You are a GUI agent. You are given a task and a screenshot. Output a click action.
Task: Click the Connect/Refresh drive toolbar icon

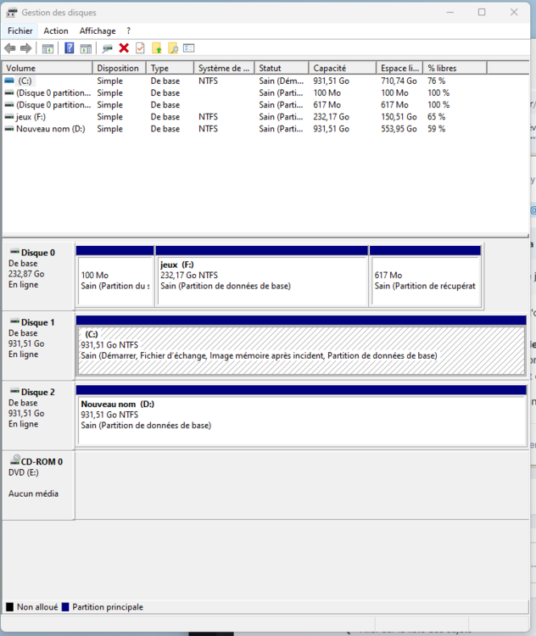pos(107,48)
